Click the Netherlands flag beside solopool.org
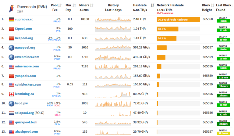 click(x=12, y=113)
